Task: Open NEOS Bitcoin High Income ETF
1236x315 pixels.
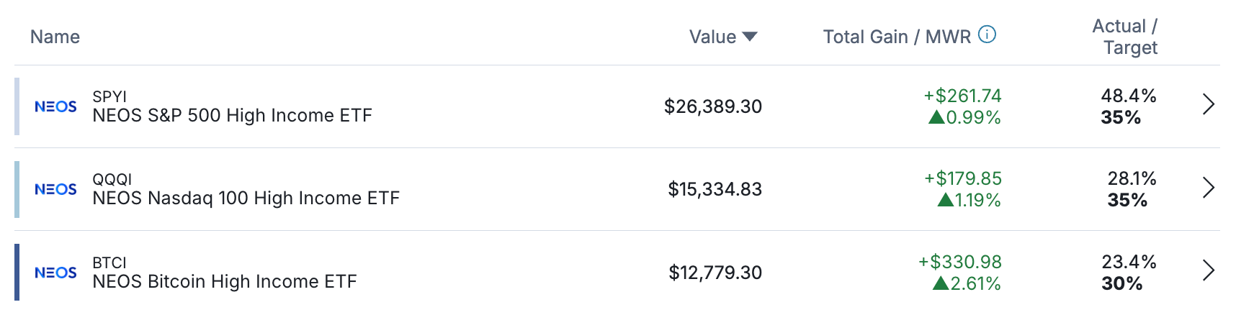Action: point(225,282)
